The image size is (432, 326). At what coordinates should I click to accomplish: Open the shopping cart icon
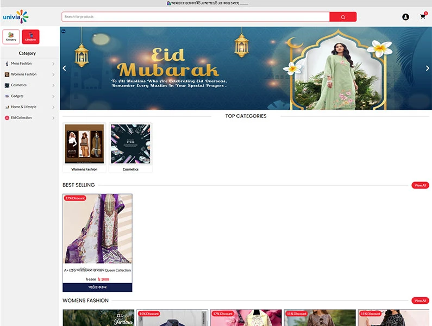tap(422, 17)
